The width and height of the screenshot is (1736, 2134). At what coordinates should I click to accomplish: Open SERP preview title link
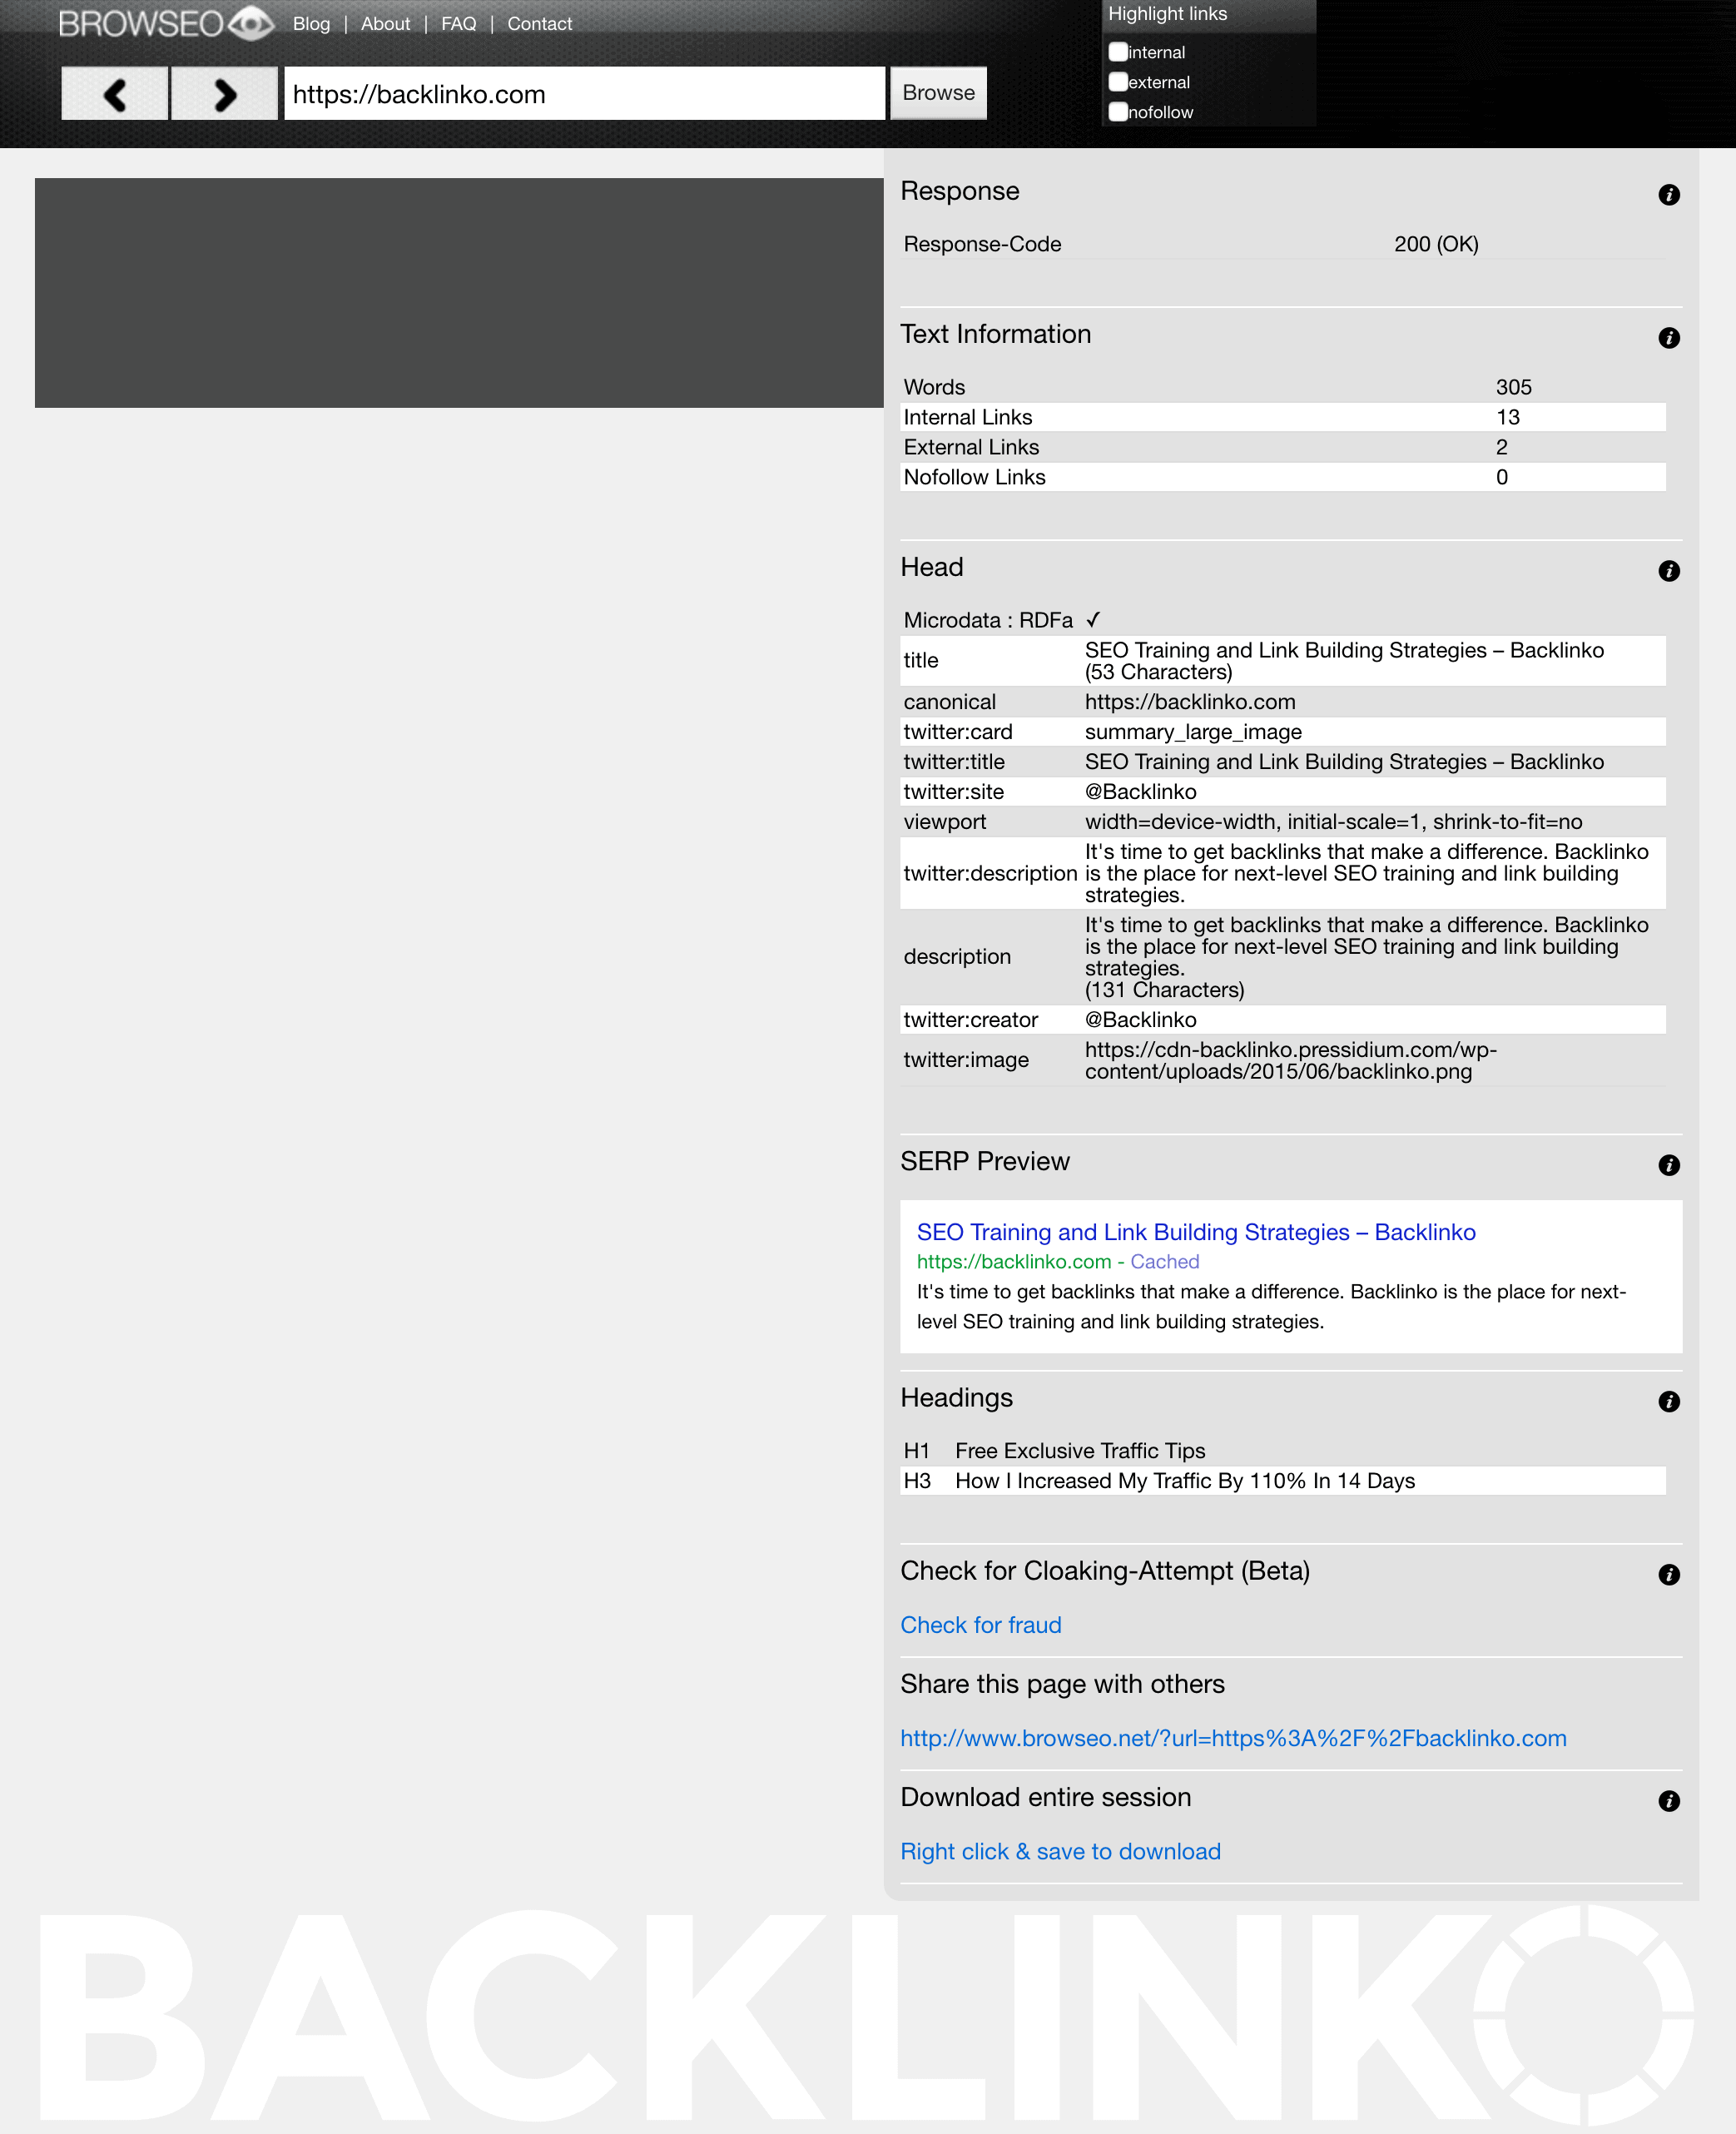click(1195, 1232)
